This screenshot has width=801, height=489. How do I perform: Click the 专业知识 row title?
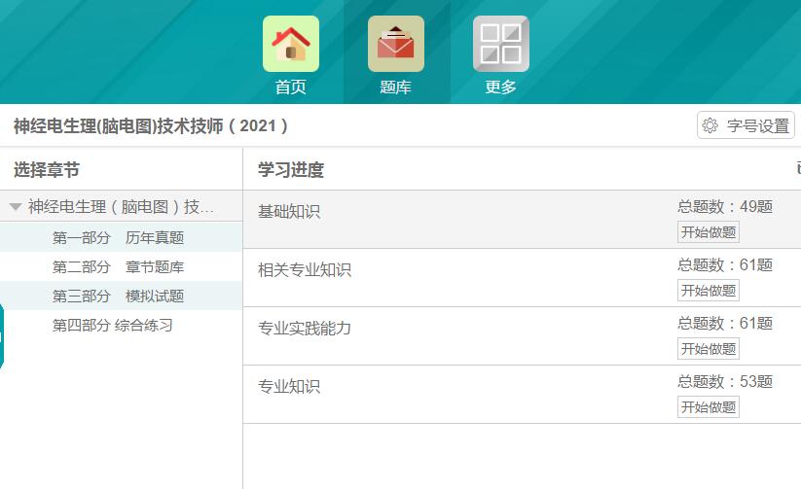click(x=289, y=386)
